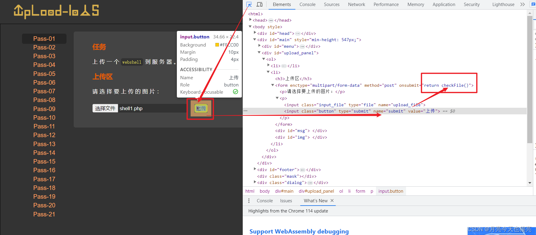Image resolution: width=536 pixels, height=235 pixels.
Task: Switch to the Console tab
Action: click(307, 5)
